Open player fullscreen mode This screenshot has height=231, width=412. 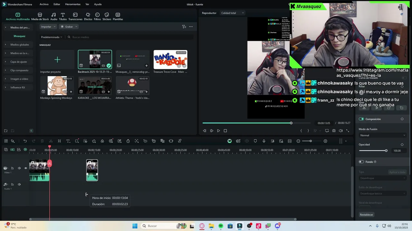(347, 131)
